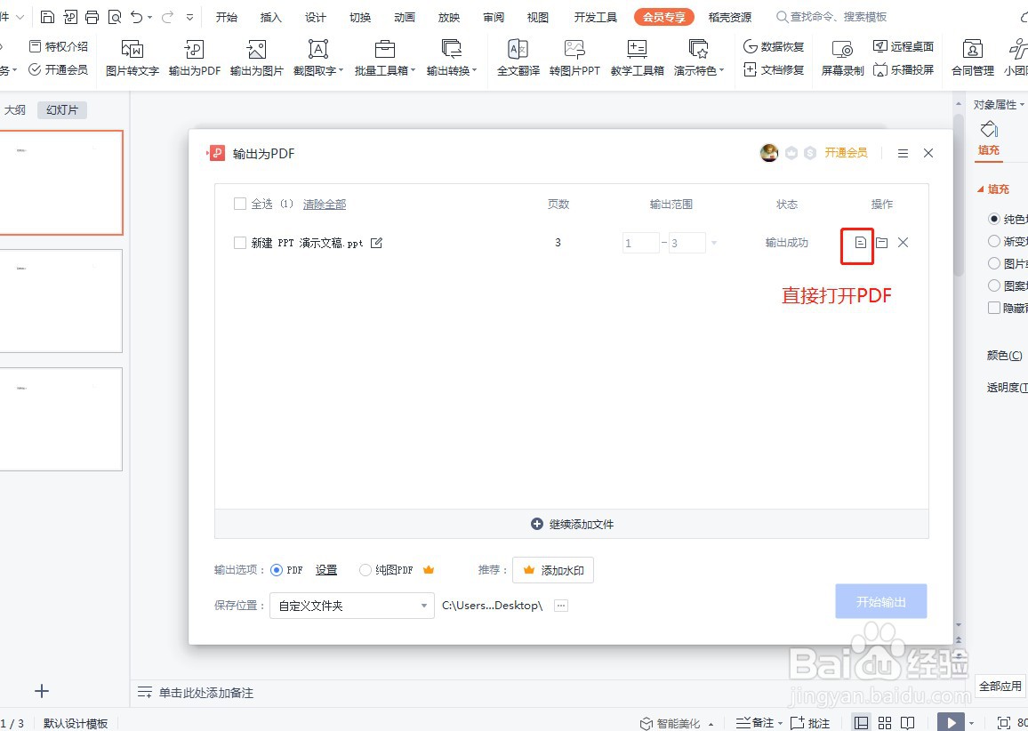
Task: Start slideshow playback in status bar
Action: pyautogui.click(x=952, y=722)
